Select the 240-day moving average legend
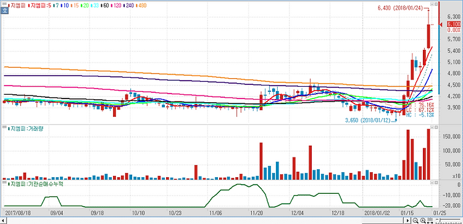The height and width of the screenshot is (224, 463). point(128,6)
